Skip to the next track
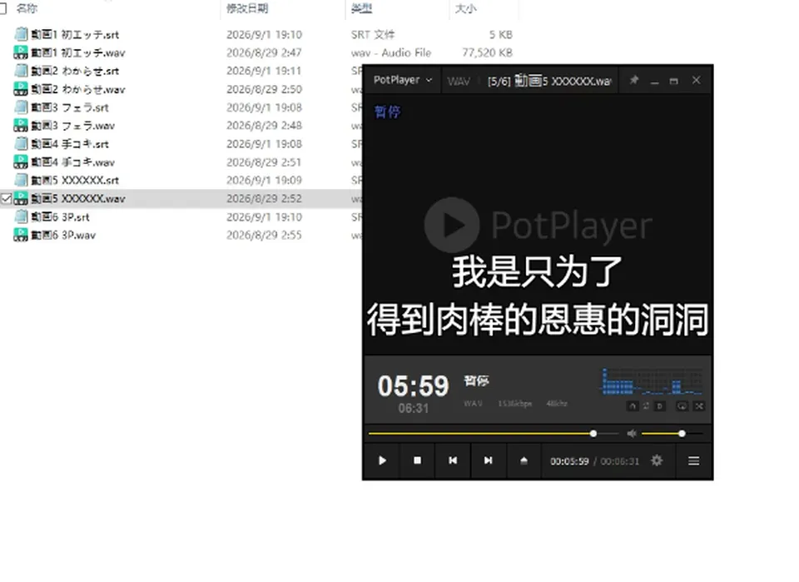 pos(489,460)
